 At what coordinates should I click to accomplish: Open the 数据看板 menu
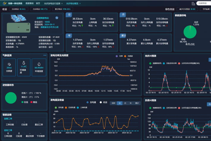point(30,3)
